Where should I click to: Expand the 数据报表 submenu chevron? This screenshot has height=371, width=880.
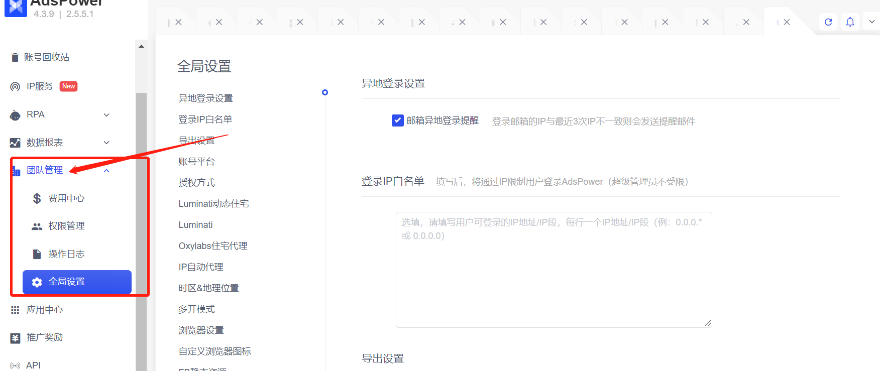[106, 143]
